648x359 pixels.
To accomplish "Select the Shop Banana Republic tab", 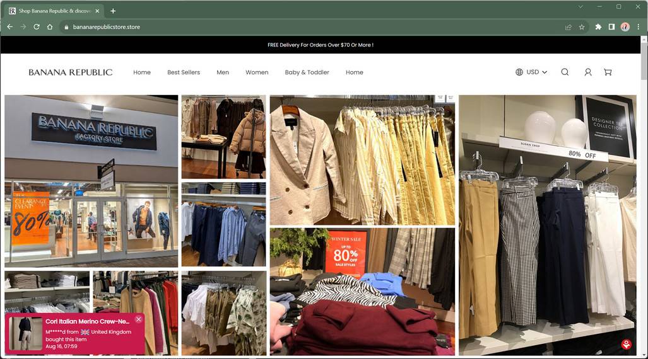I will click(54, 11).
